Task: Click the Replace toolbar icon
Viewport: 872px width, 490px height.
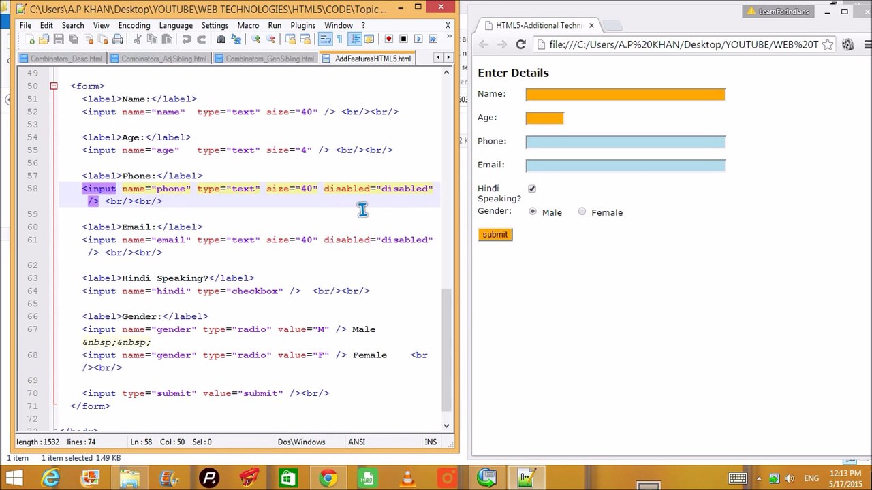Action: (236, 39)
